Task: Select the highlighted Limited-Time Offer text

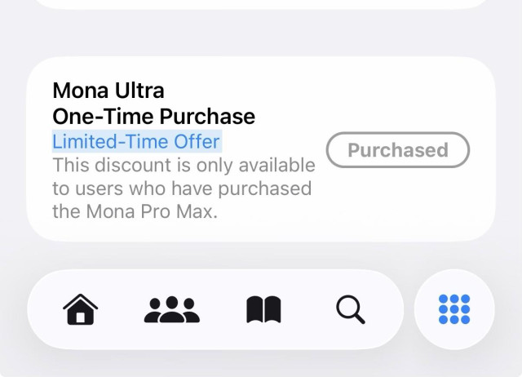Action: click(137, 141)
